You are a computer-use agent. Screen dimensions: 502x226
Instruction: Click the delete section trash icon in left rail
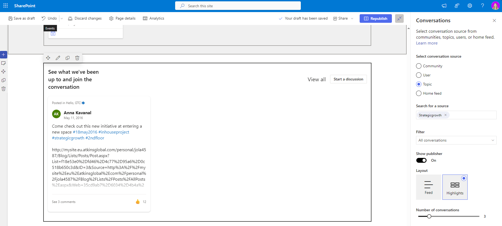point(3,89)
